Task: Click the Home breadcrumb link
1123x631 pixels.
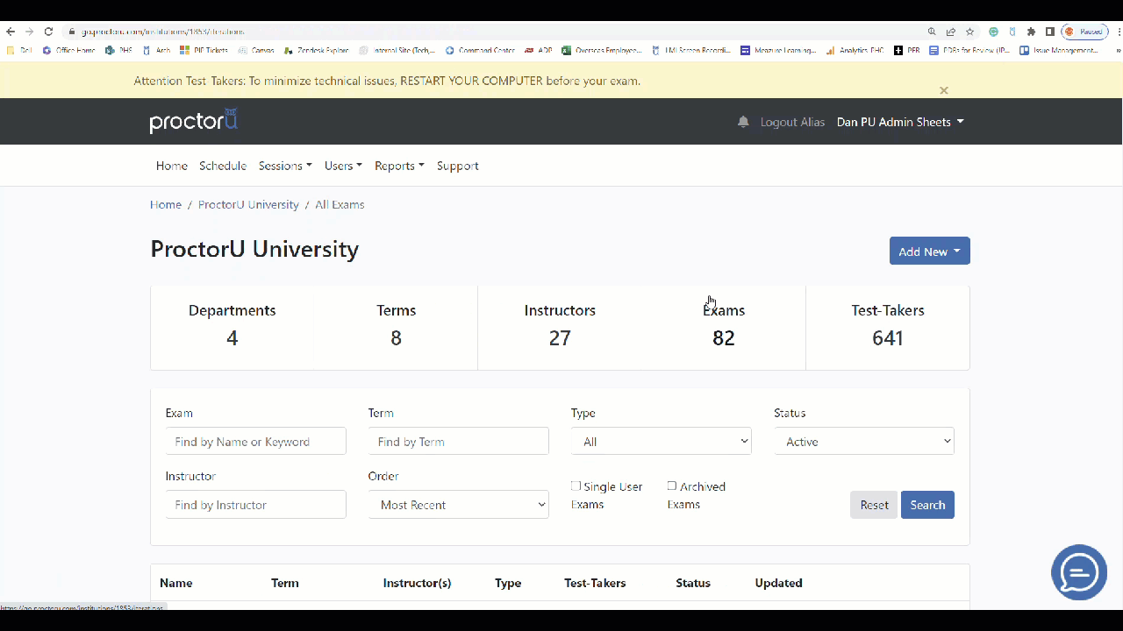Action: point(166,204)
